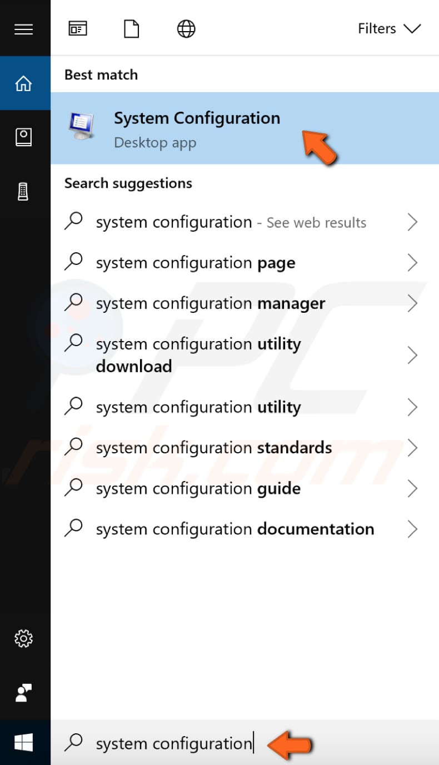
Task: Click the Feedback icon in the sidebar
Action: (24, 693)
